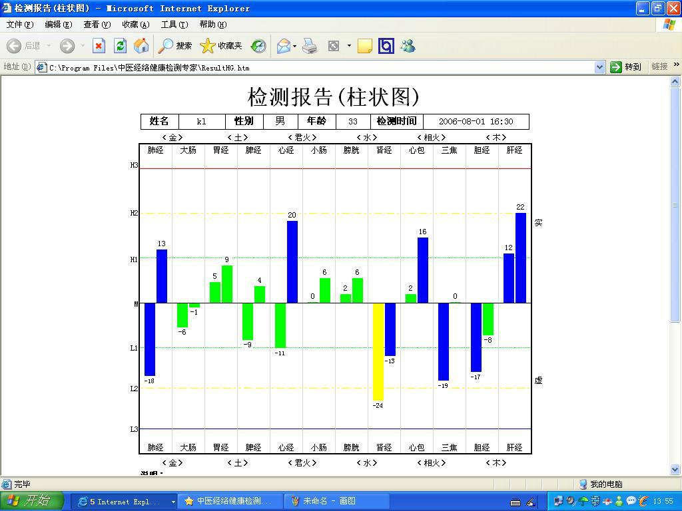This screenshot has width=682, height=511.
Task: Click the 我的电脑 status bar zone
Action: click(x=601, y=484)
